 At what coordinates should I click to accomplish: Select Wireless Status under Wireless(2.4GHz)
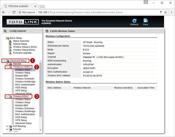coord(23,70)
